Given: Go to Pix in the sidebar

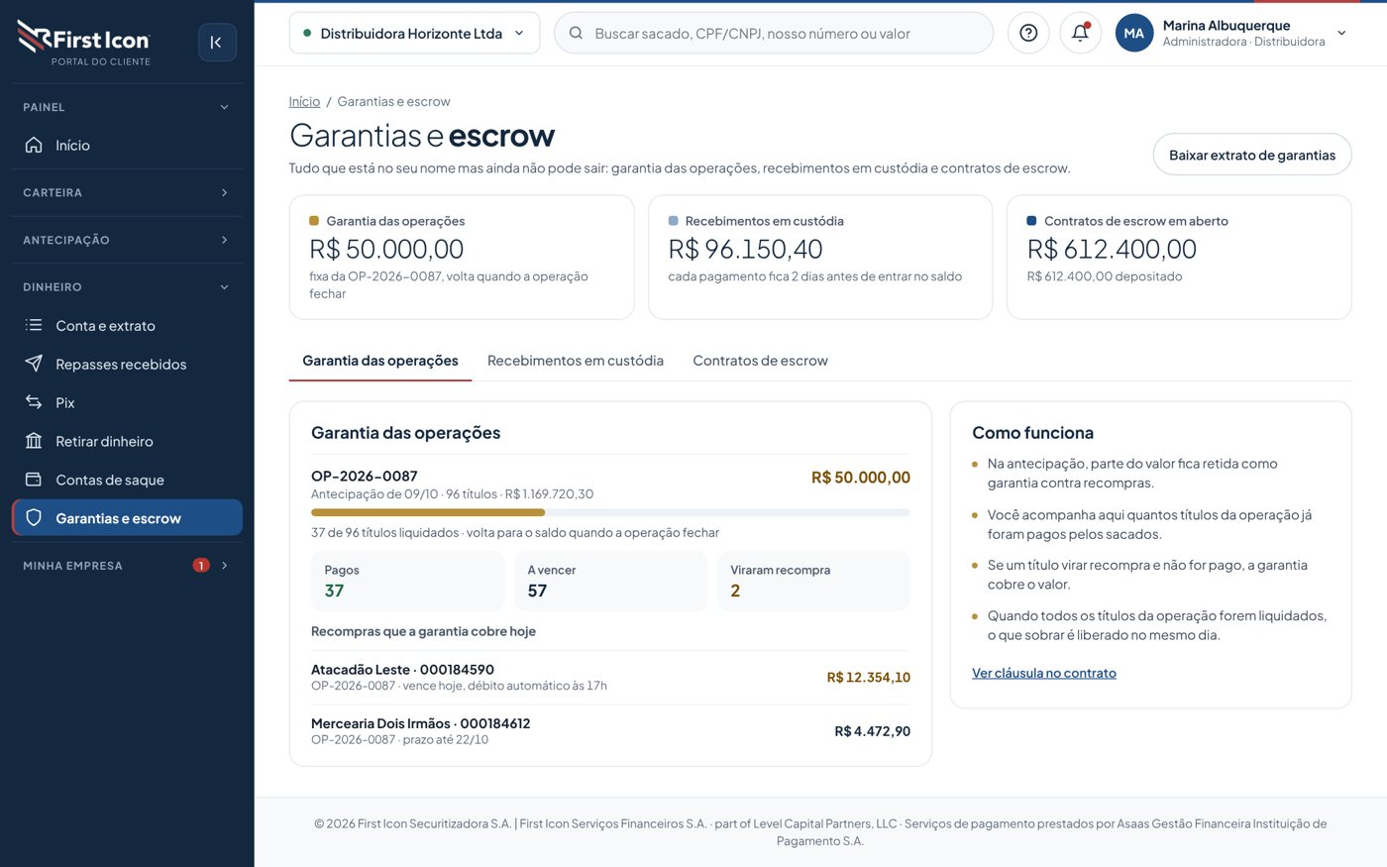Looking at the screenshot, I should point(127,402).
